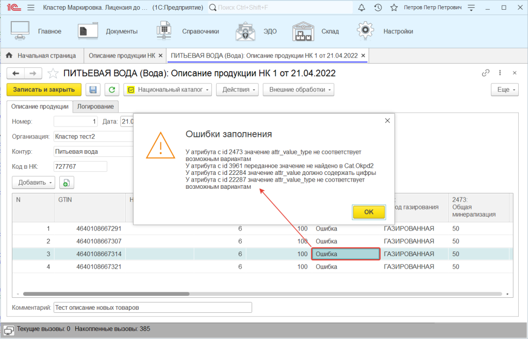Open the history clock icon

click(378, 7)
